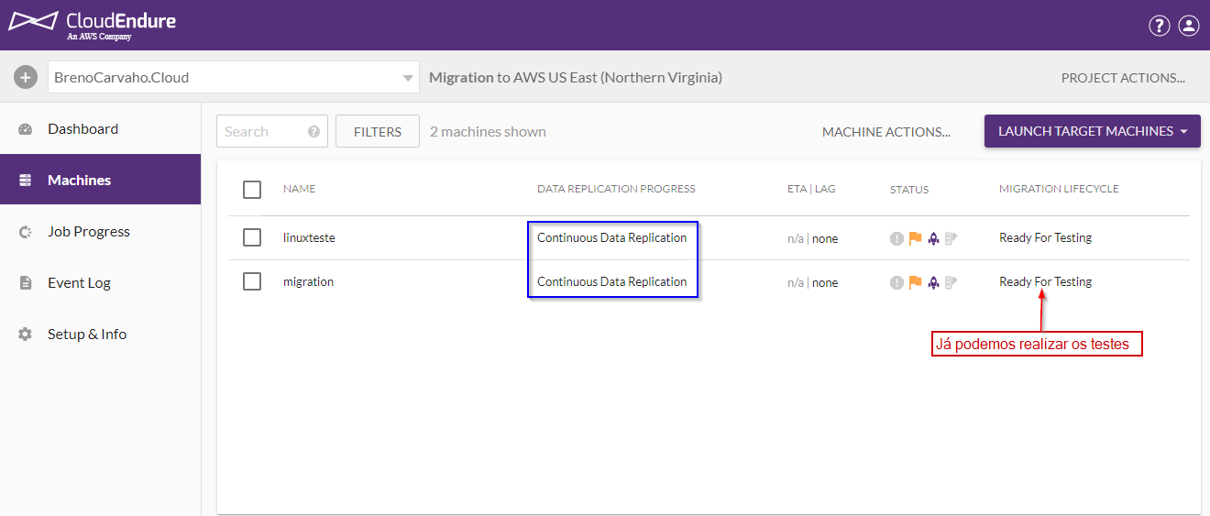Open the Machine Actions menu
1210x516 pixels.
[885, 132]
